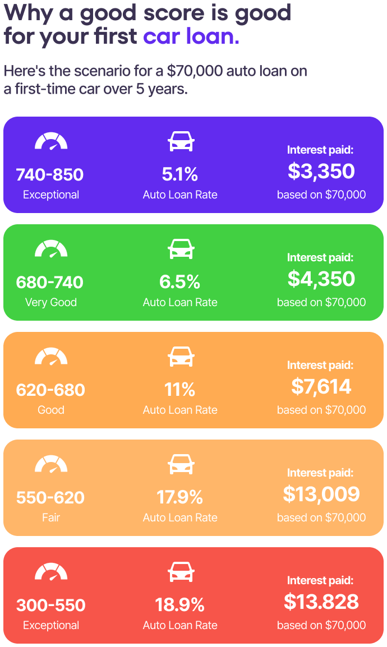Viewport: 387px width, 647px height.
Task: Click the car icon above 11% rate
Action: (181, 357)
